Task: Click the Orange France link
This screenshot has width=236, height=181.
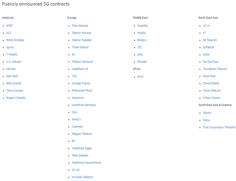Action: coord(81,83)
